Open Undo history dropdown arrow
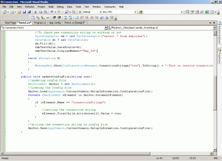Screen dimensions: 222x161 click(55, 12)
